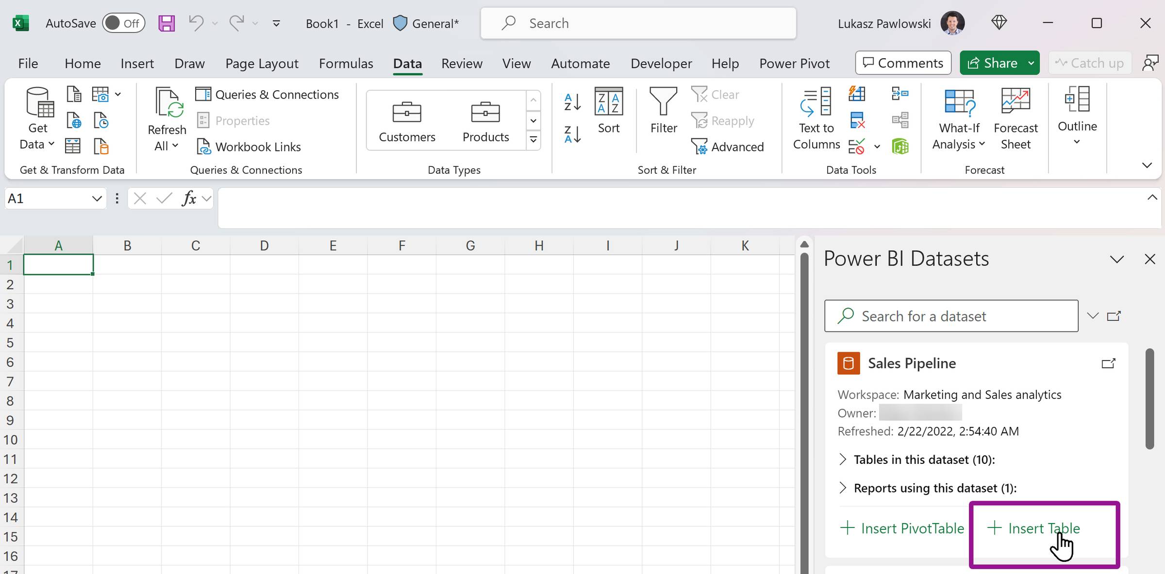1165x574 pixels.
Task: Undo the last action
Action: coord(196,23)
